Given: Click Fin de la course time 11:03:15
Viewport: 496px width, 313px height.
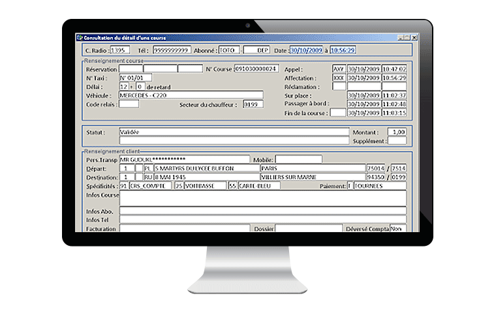Looking at the screenshot, I should tap(394, 113).
